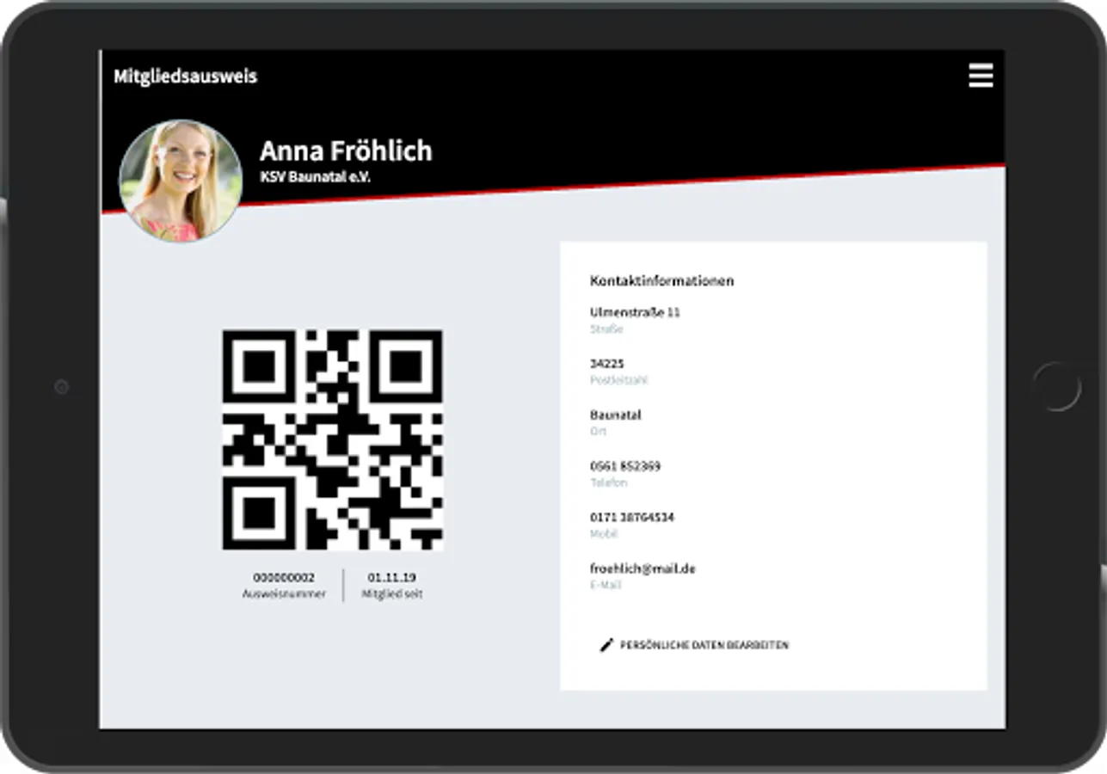Screen dimensions: 1107x774
Task: Click the pencil edit icon
Action: 606,645
